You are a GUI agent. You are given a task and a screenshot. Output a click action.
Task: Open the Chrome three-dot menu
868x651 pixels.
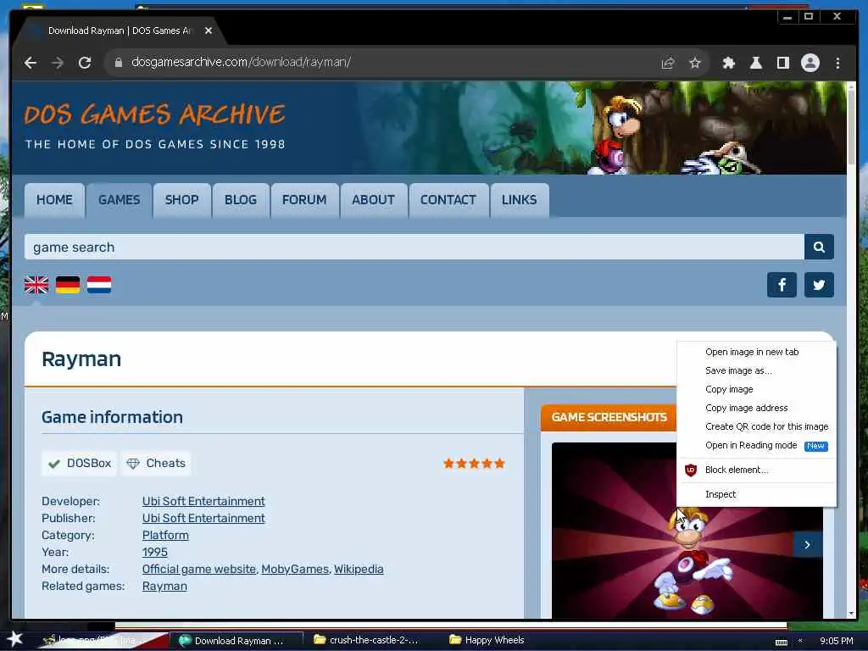click(x=837, y=63)
